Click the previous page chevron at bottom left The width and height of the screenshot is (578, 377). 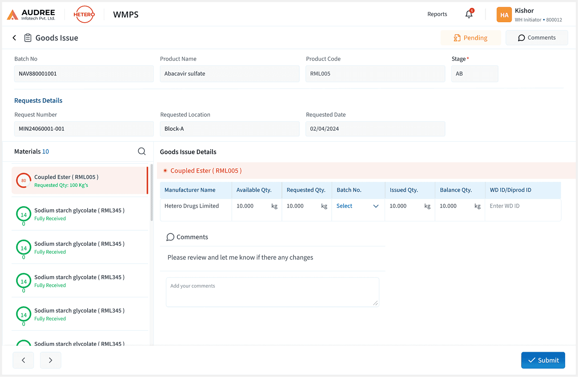(23, 360)
